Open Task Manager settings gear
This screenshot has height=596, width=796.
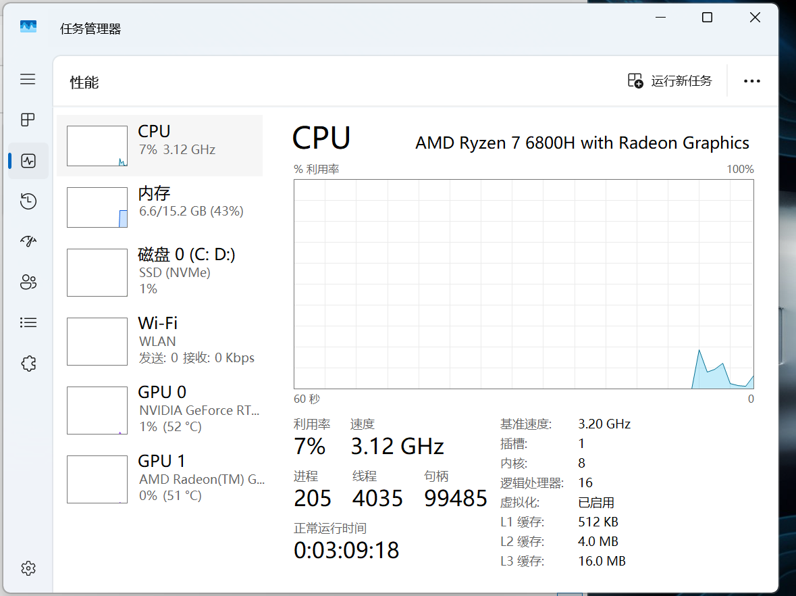[28, 568]
